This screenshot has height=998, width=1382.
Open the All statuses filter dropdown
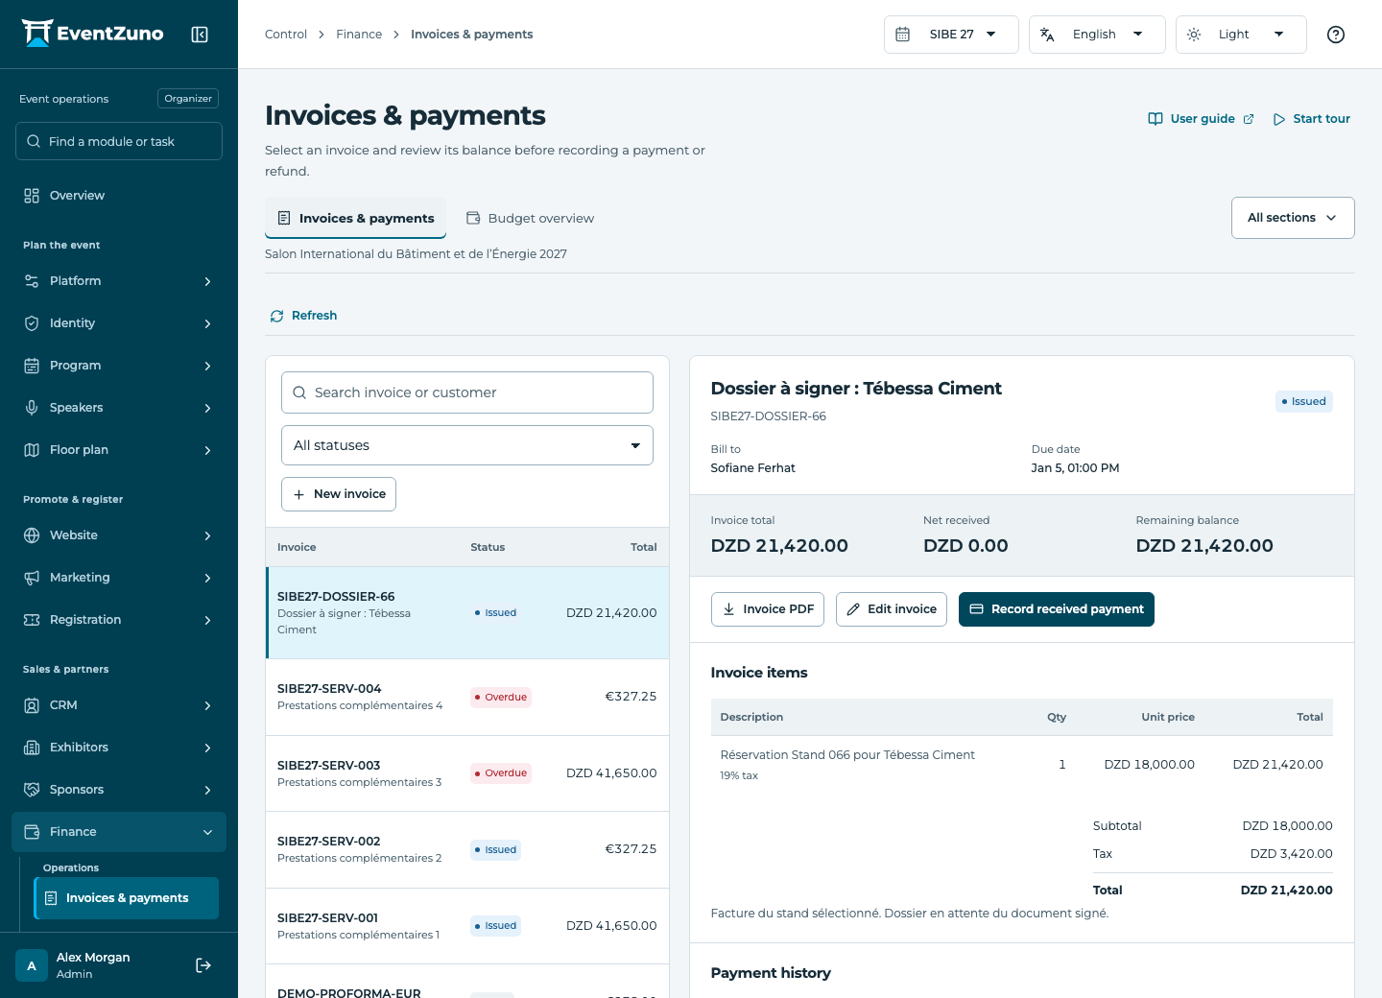(467, 445)
